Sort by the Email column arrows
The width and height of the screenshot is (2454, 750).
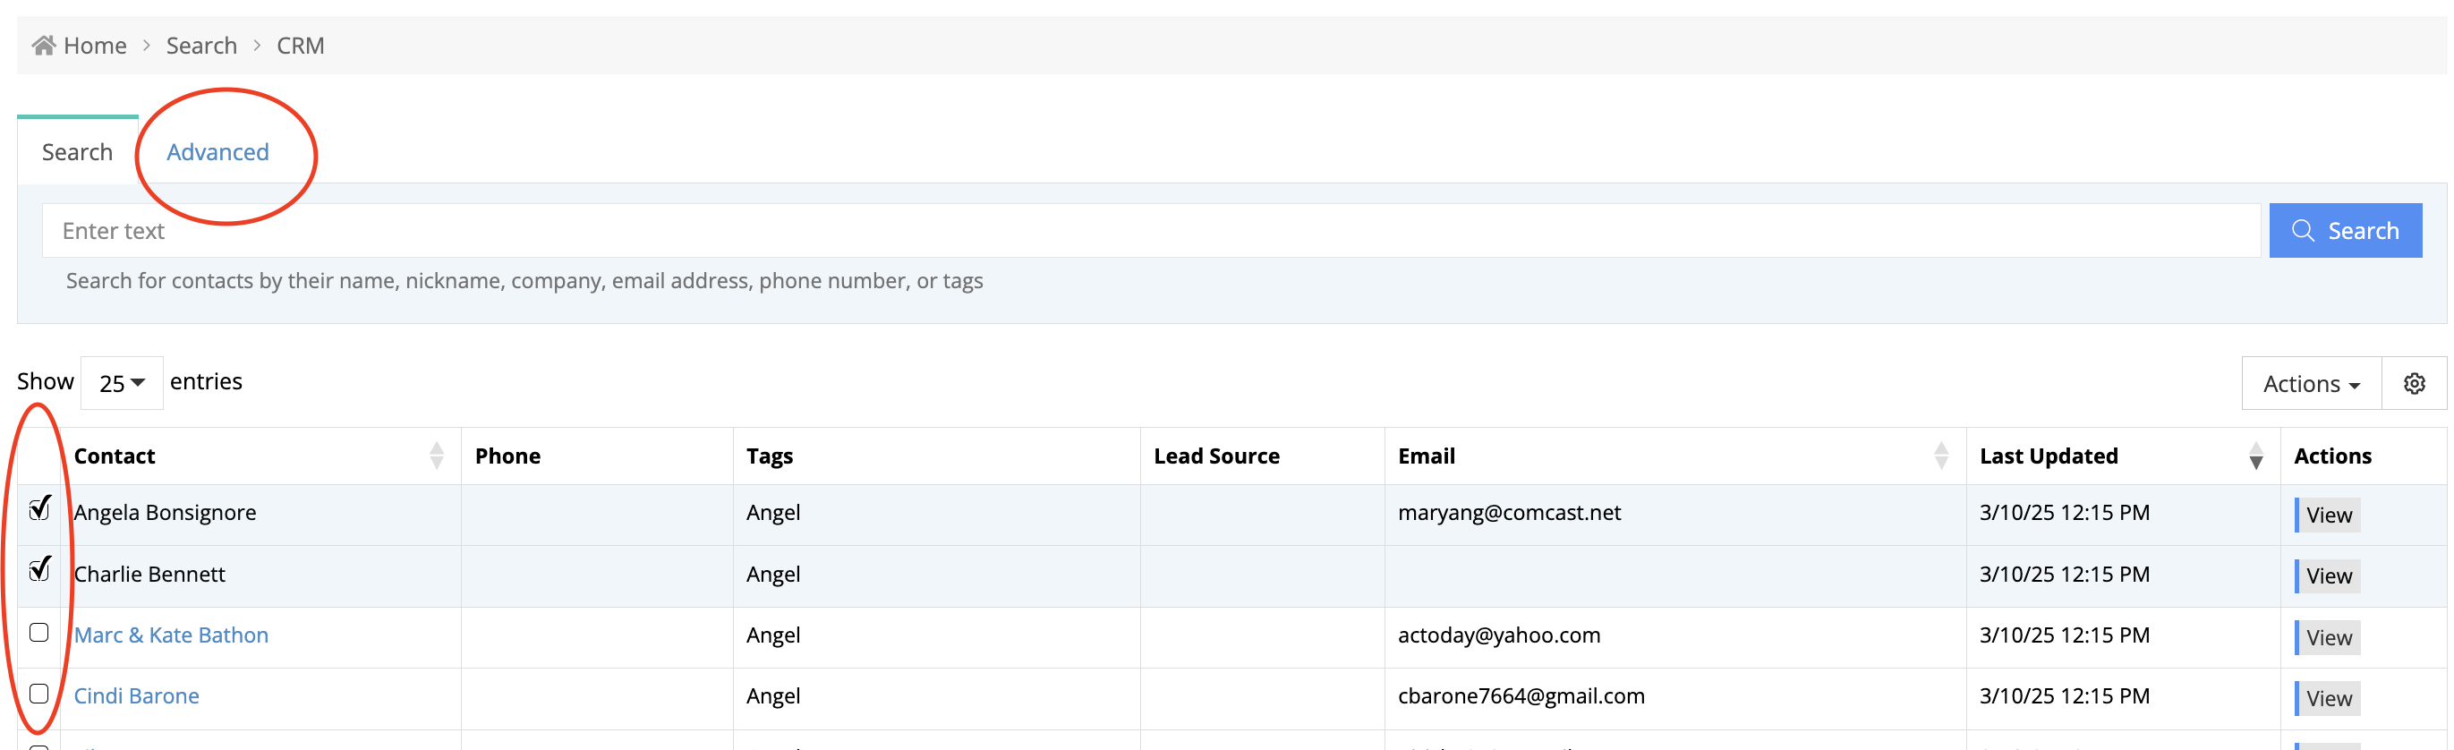pos(1940,456)
